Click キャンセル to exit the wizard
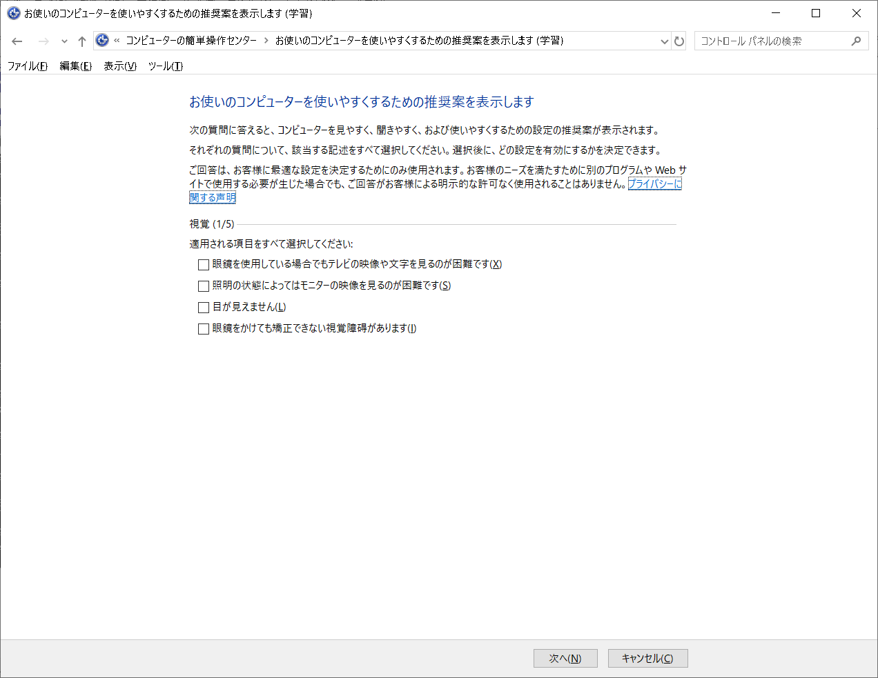 647,658
